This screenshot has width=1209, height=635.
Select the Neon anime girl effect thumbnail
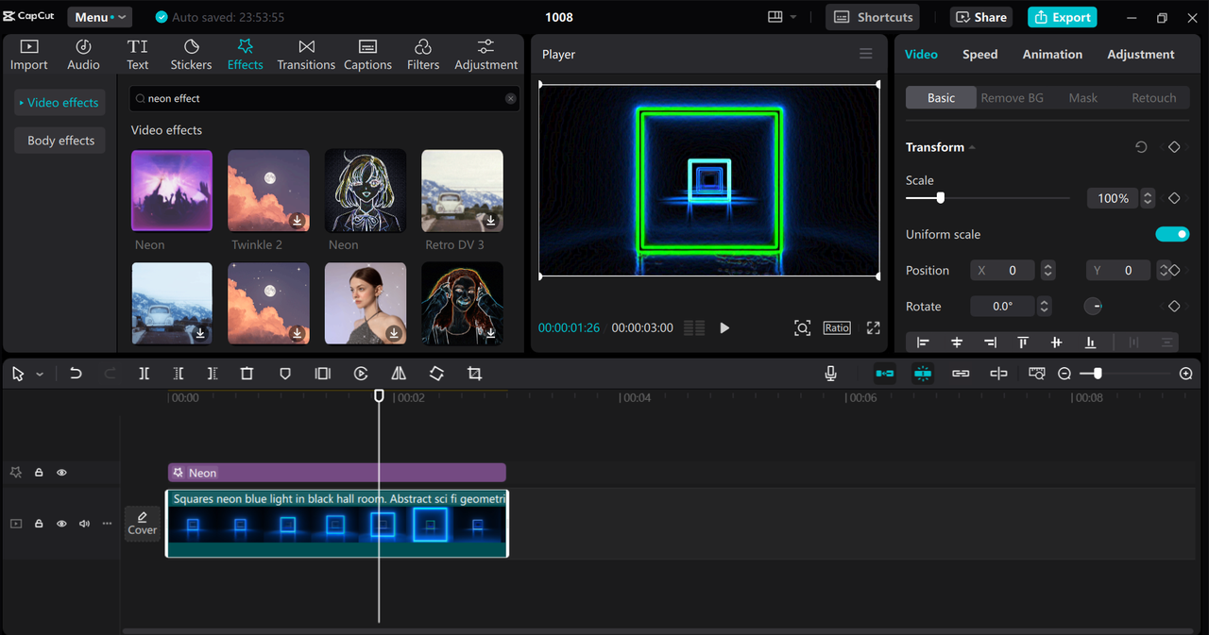click(366, 191)
